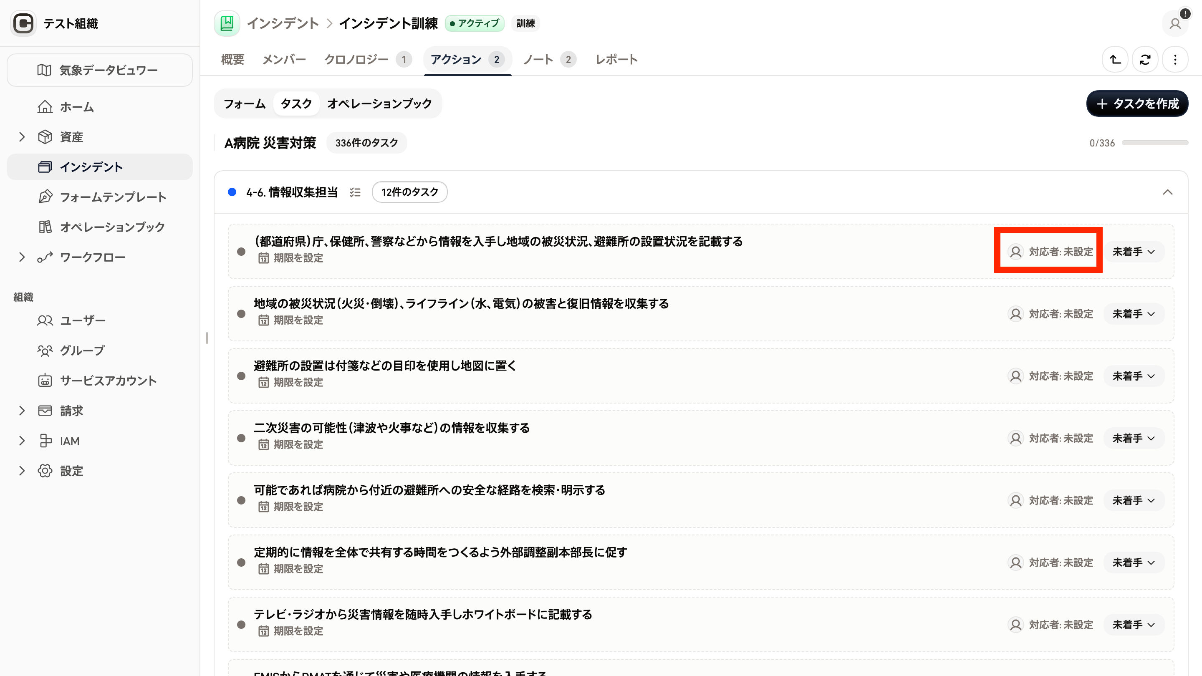The width and height of the screenshot is (1202, 676).
Task: Toggle status dot of 可能であれば病院から task
Action: click(x=241, y=500)
